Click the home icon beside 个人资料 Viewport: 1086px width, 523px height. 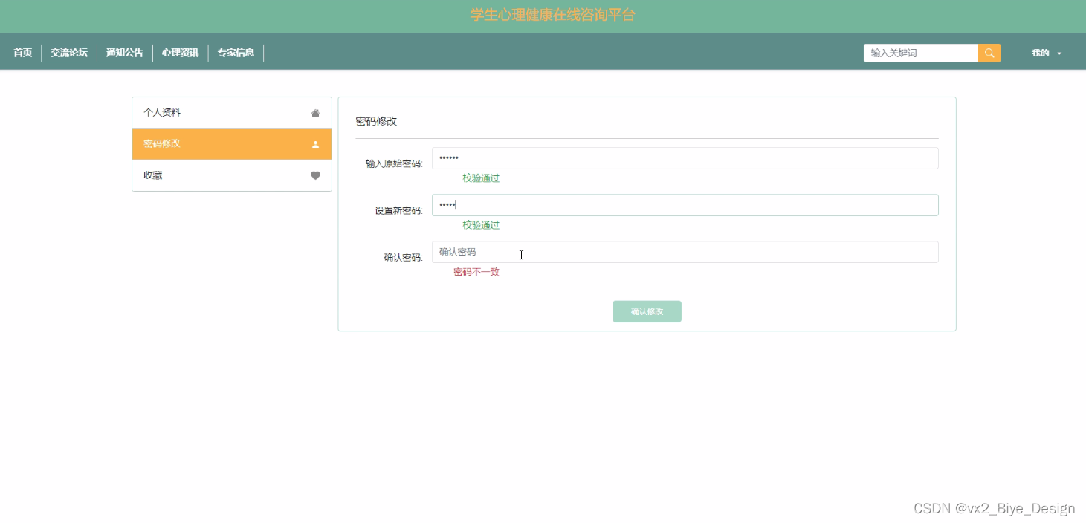[x=315, y=113]
